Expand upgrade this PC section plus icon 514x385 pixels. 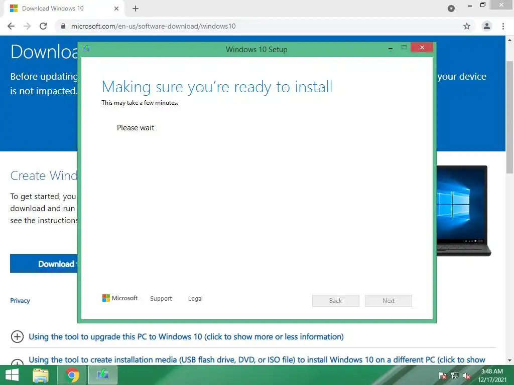17,336
